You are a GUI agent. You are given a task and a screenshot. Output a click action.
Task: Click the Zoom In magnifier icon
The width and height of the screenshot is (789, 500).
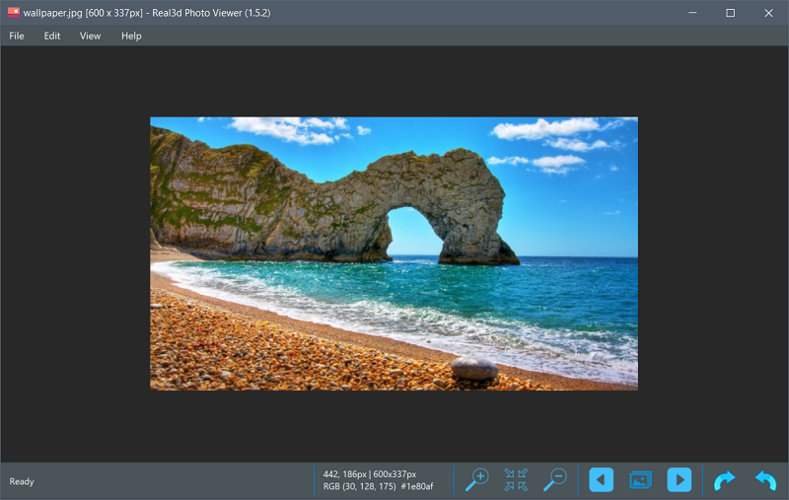476,480
